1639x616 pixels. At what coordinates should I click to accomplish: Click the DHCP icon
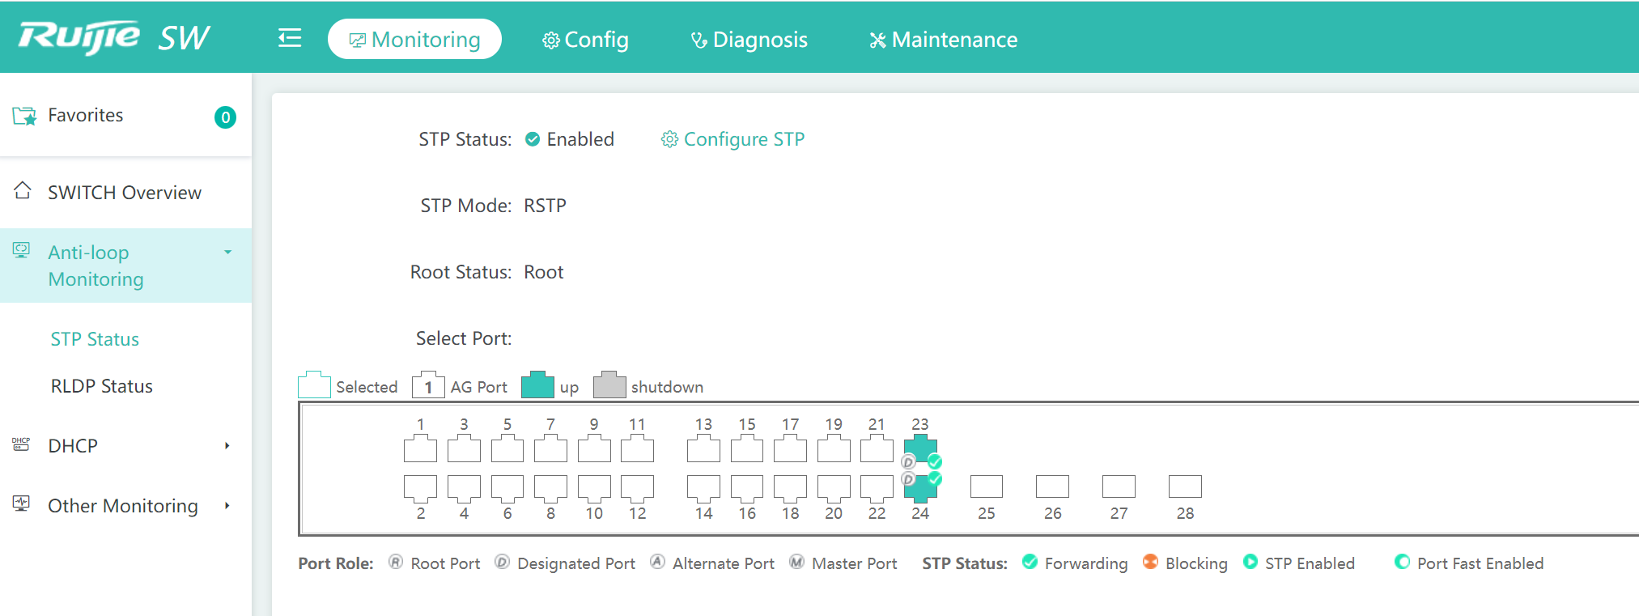(x=21, y=444)
